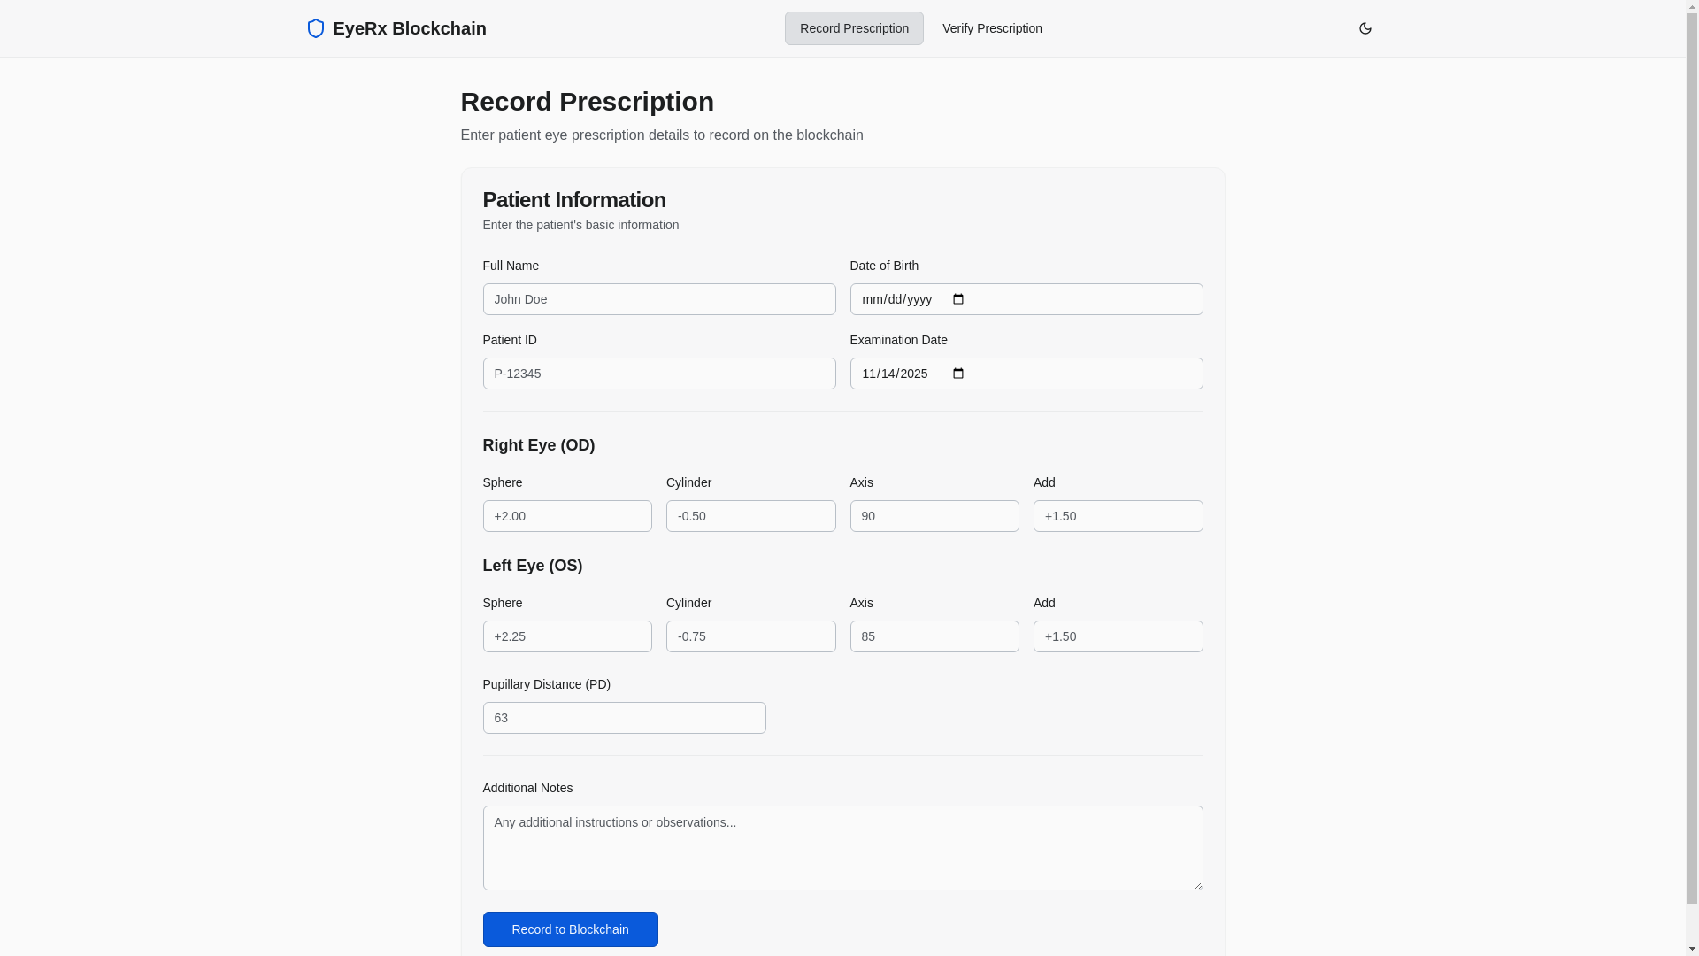The width and height of the screenshot is (1699, 956).
Task: Open Date of Birth calendar picker icon
Action: (x=958, y=299)
